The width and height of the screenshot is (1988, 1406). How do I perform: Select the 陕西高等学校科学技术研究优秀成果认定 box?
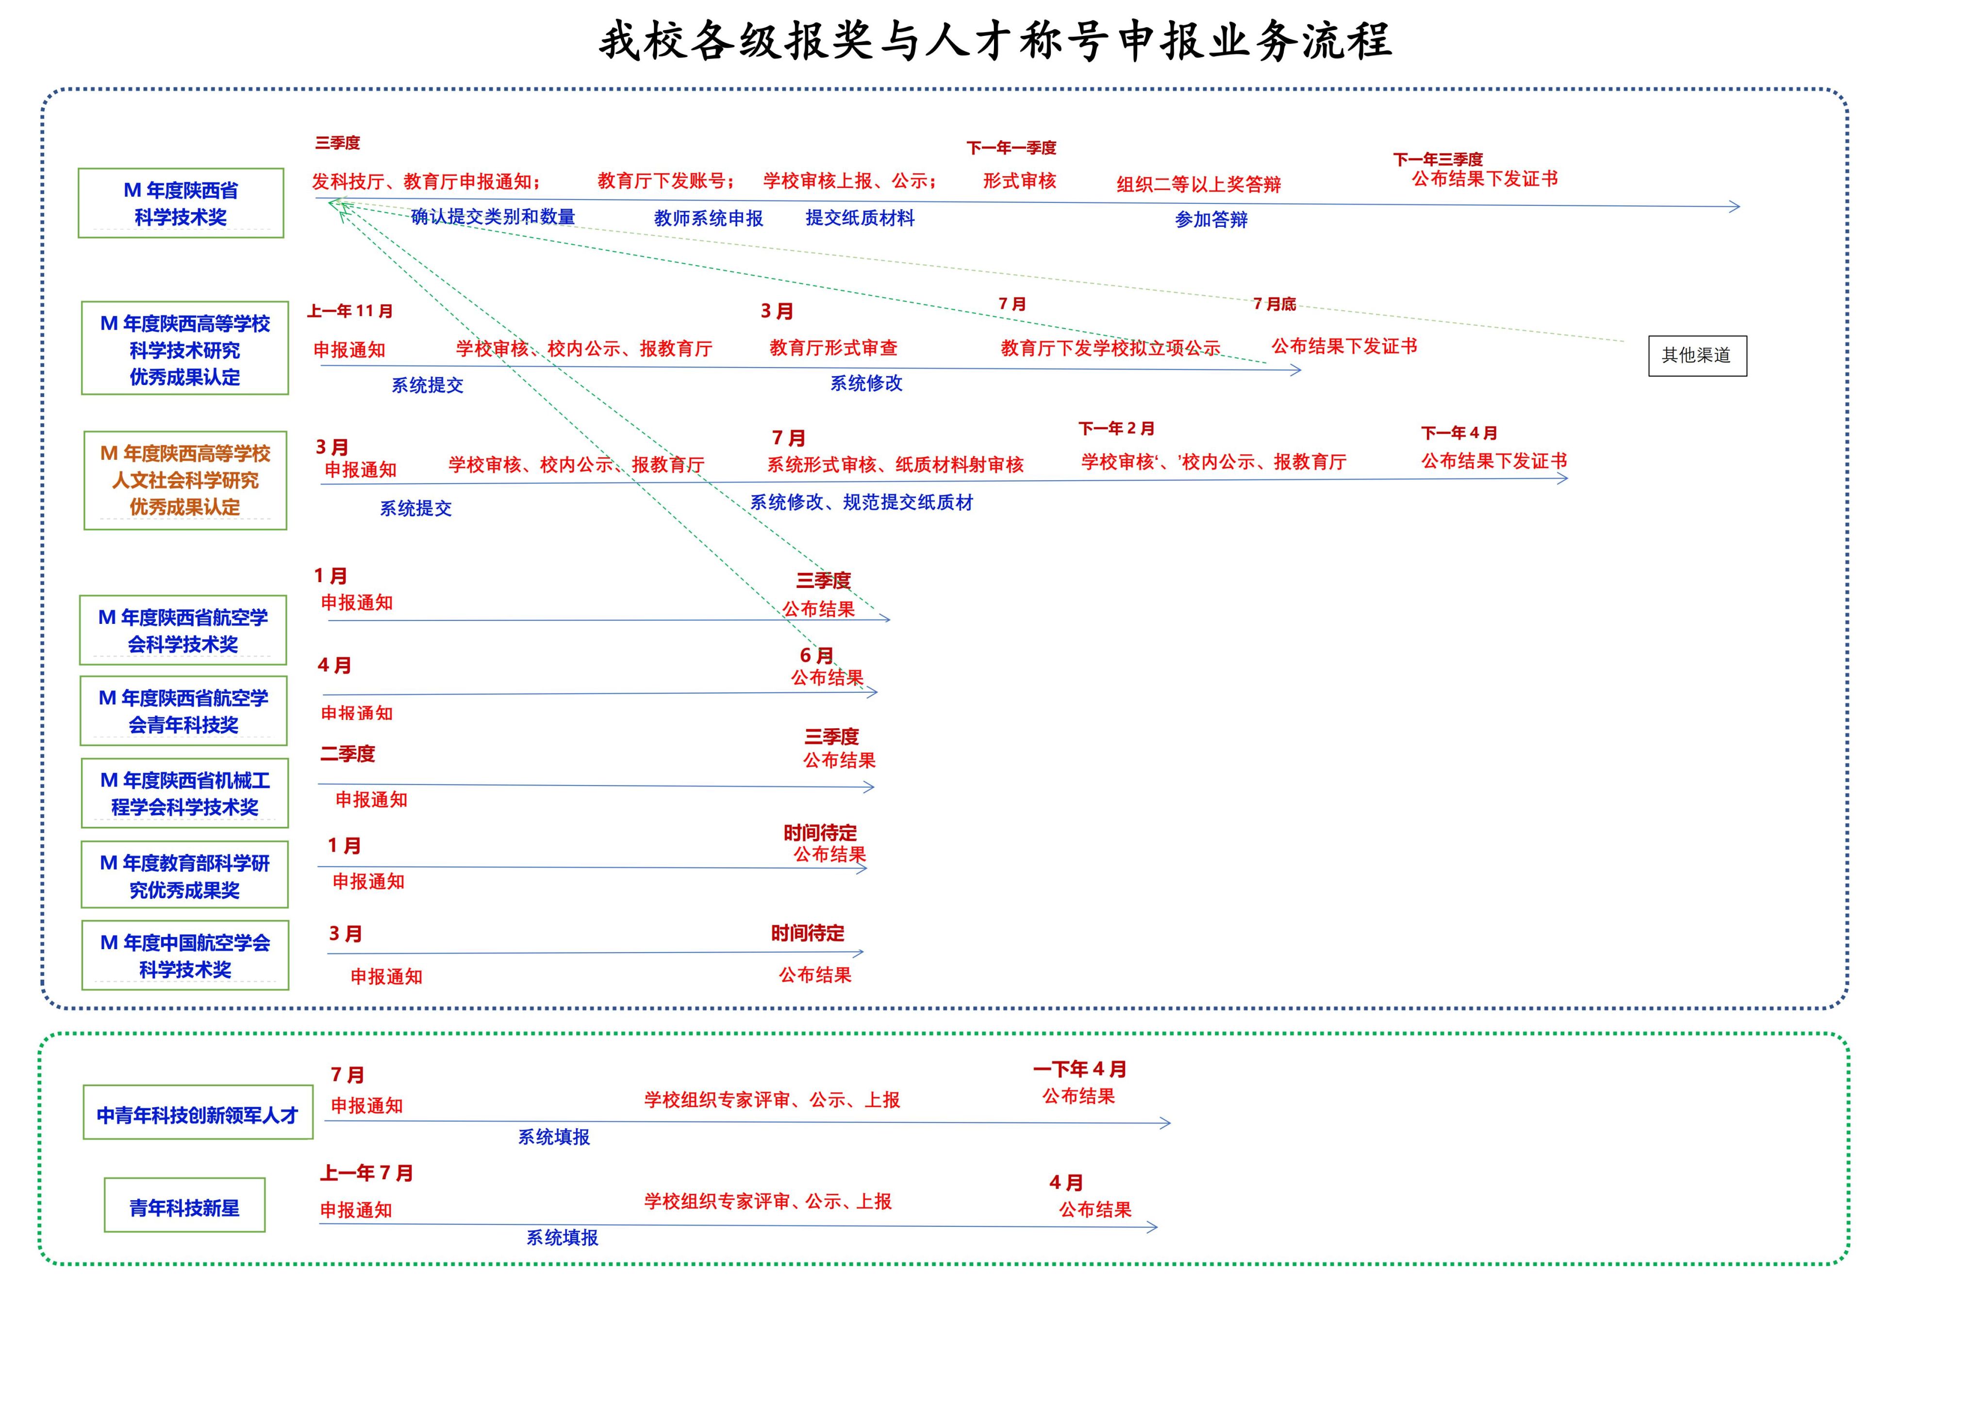click(x=185, y=348)
